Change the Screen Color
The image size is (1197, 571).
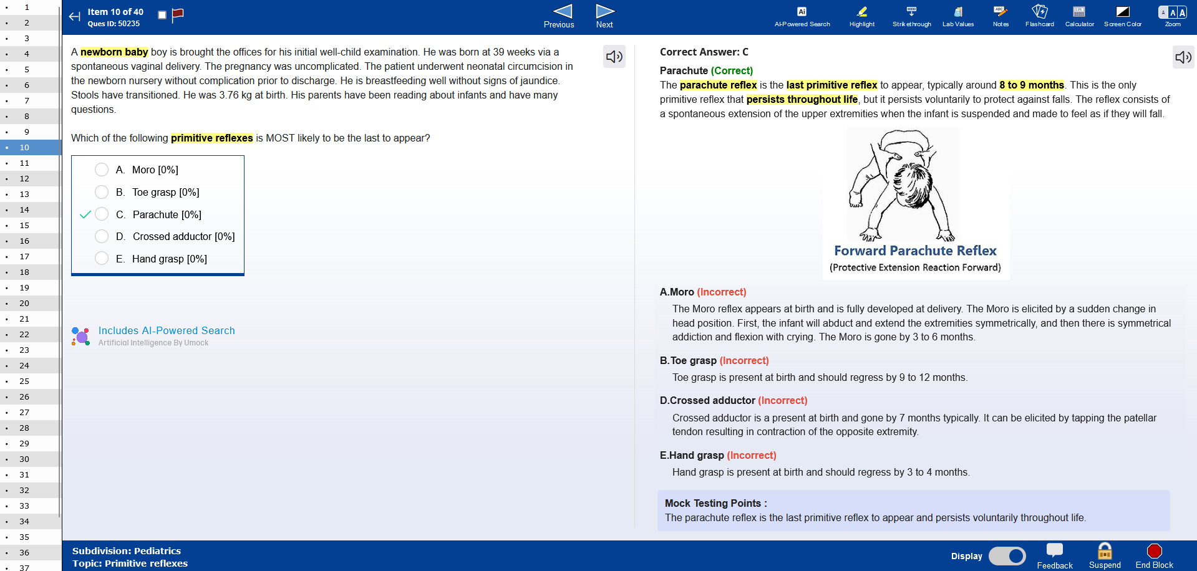click(x=1123, y=17)
